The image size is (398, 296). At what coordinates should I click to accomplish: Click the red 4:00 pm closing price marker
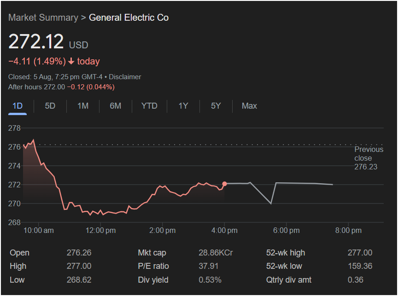tap(224, 184)
